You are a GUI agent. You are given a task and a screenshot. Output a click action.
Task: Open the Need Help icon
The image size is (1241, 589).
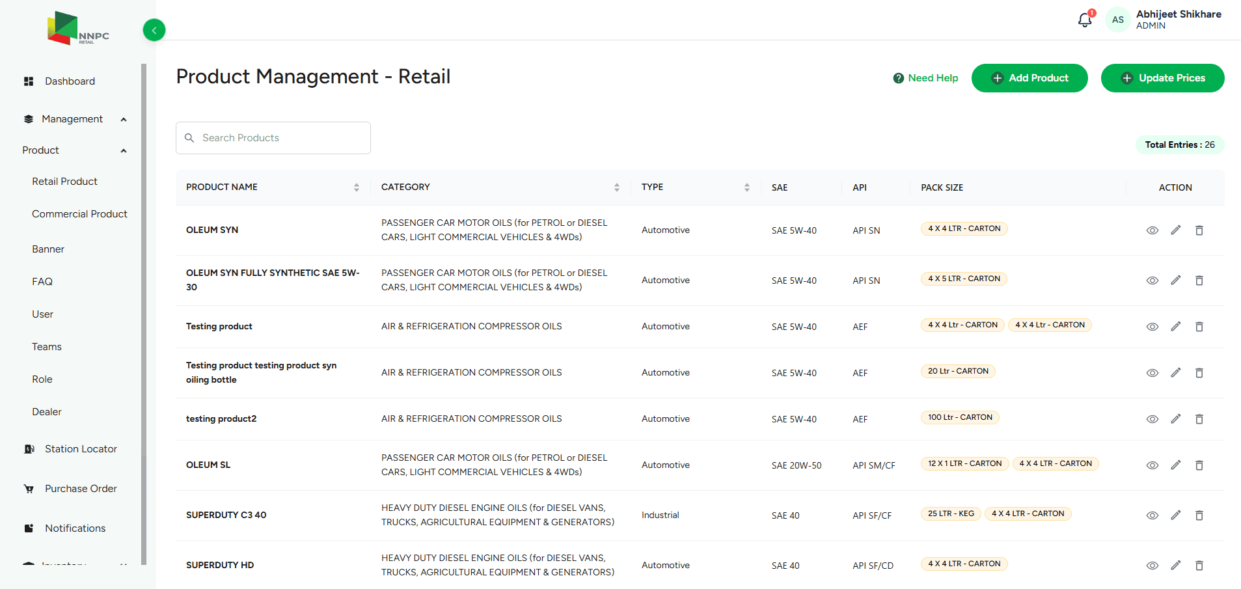tap(899, 77)
